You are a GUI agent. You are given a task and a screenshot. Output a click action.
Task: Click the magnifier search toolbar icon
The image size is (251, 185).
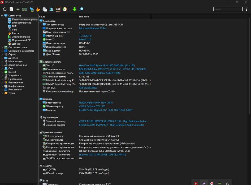click(81, 9)
